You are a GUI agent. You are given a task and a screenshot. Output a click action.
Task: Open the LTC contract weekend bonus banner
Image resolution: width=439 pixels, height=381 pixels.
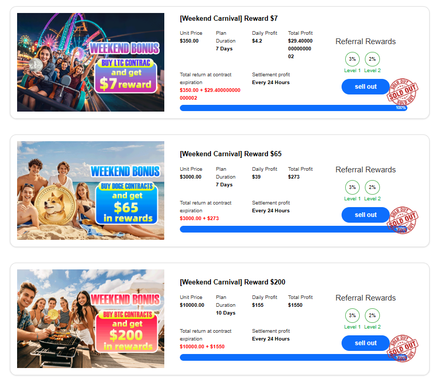click(91, 62)
